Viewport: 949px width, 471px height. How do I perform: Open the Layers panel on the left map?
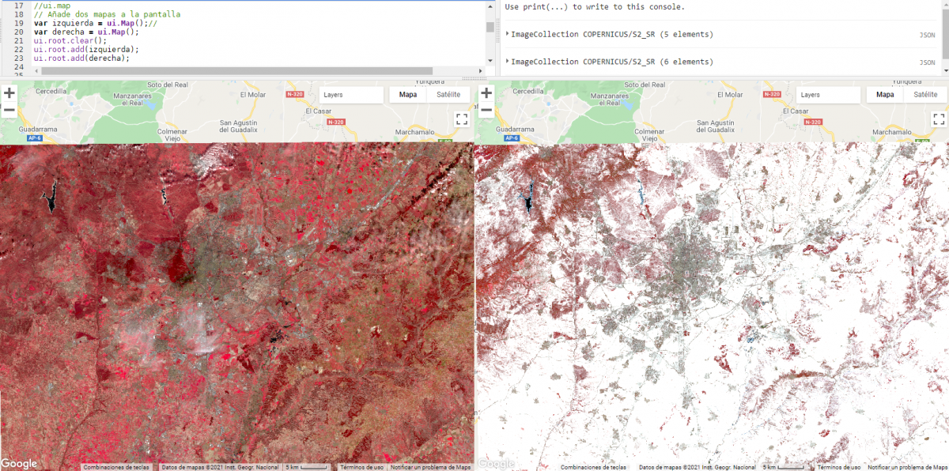(x=352, y=94)
